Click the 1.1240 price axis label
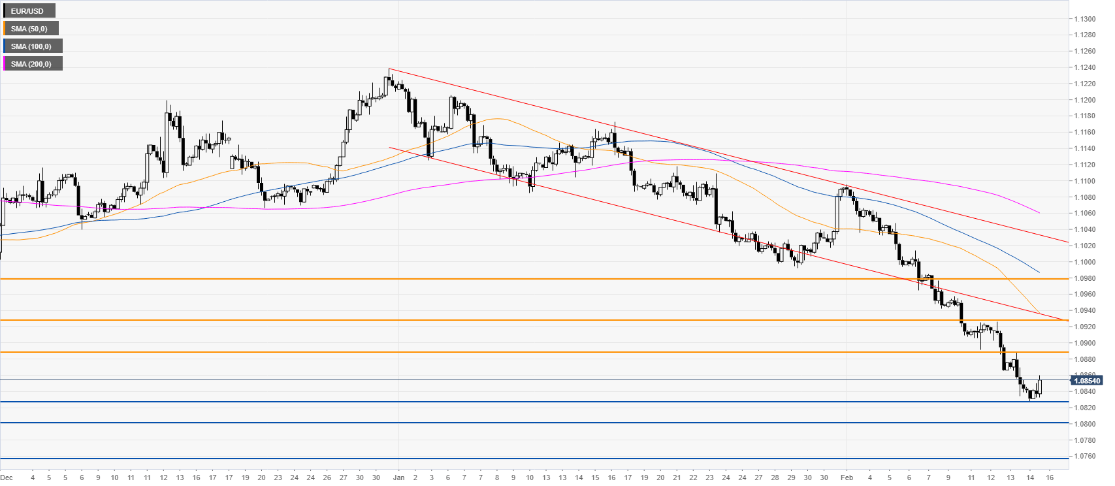The height and width of the screenshot is (486, 1115). coord(1084,67)
